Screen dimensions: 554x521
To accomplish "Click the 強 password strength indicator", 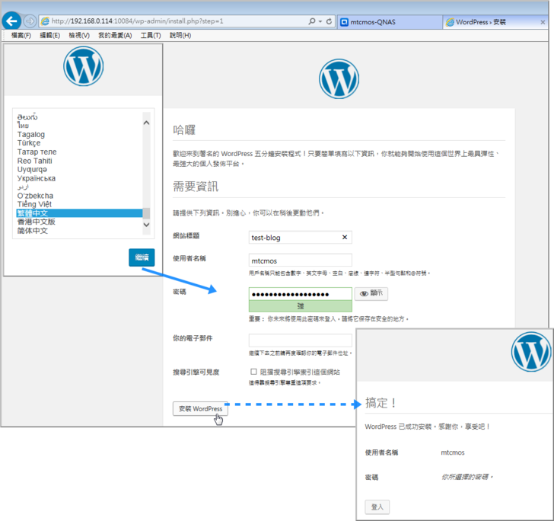I will [x=300, y=306].
